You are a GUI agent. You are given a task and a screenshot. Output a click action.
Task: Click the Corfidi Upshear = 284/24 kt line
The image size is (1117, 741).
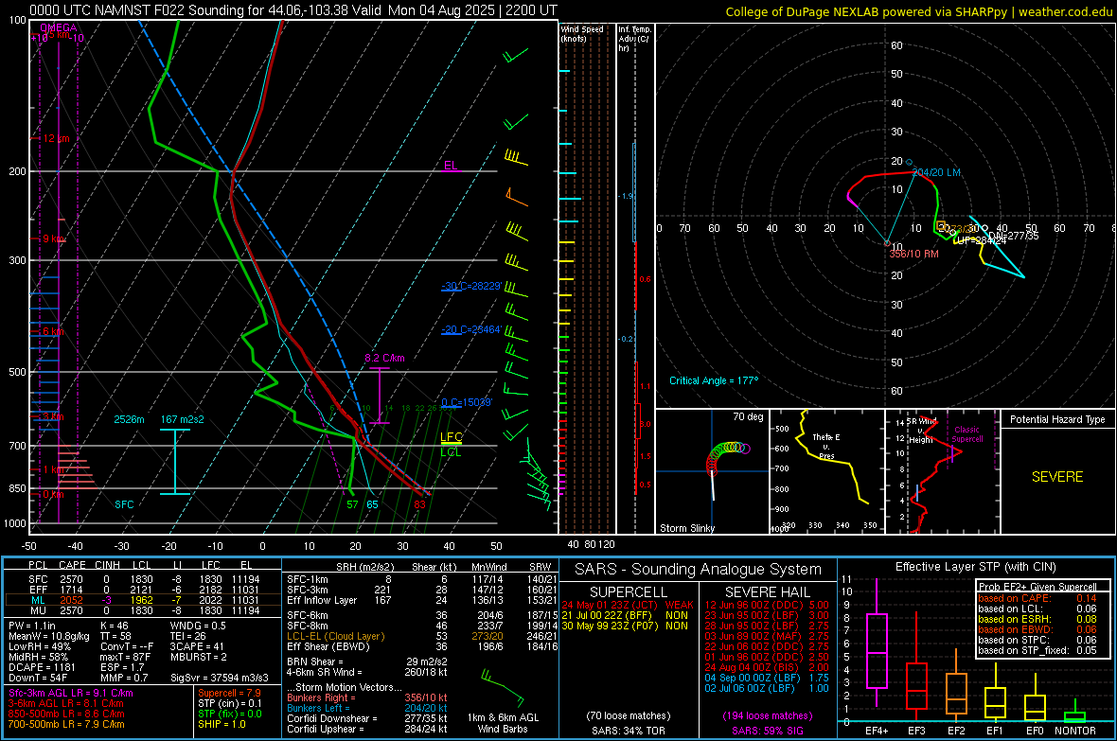pos(367,728)
